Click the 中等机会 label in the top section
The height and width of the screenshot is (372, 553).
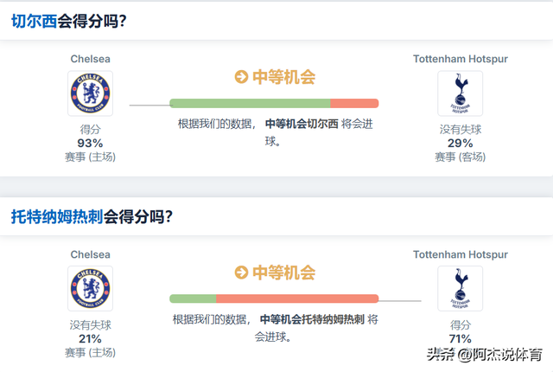tap(283, 77)
